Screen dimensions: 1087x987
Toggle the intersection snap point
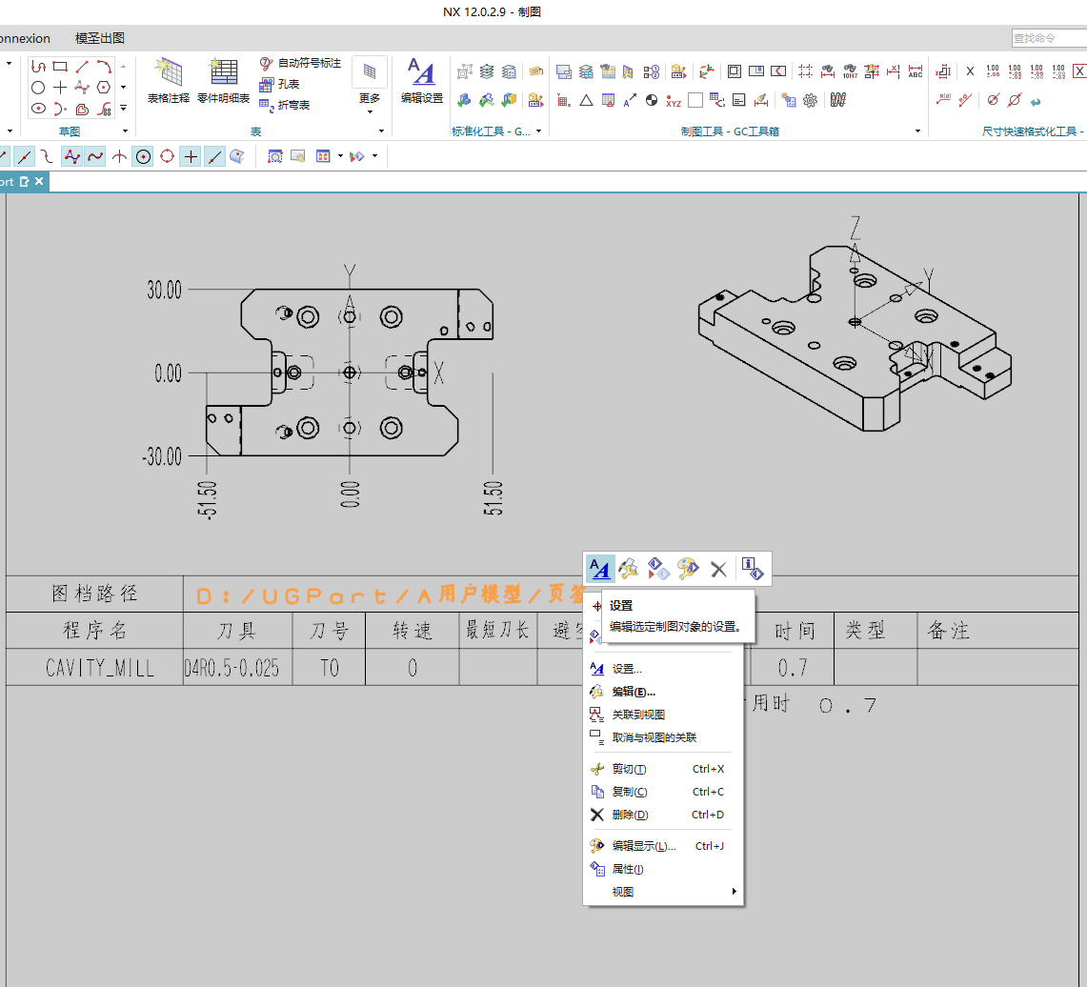(x=119, y=156)
